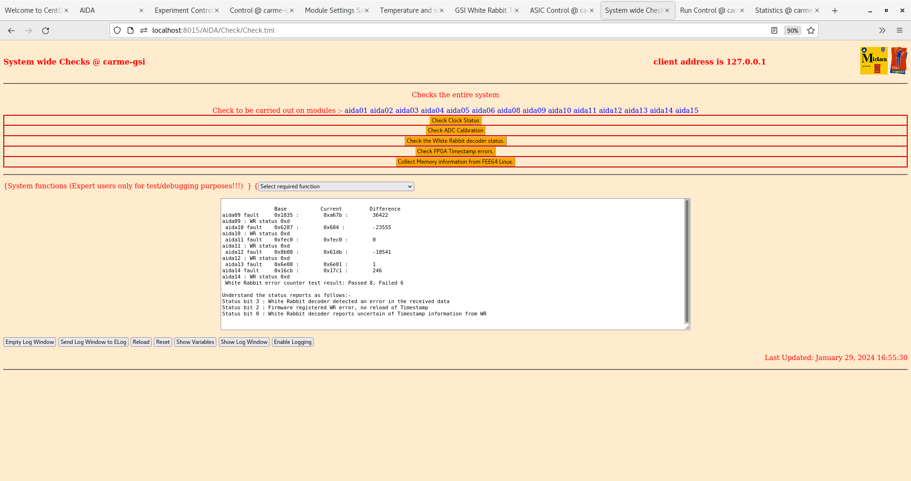Open the shield tracking protection icon

click(117, 30)
